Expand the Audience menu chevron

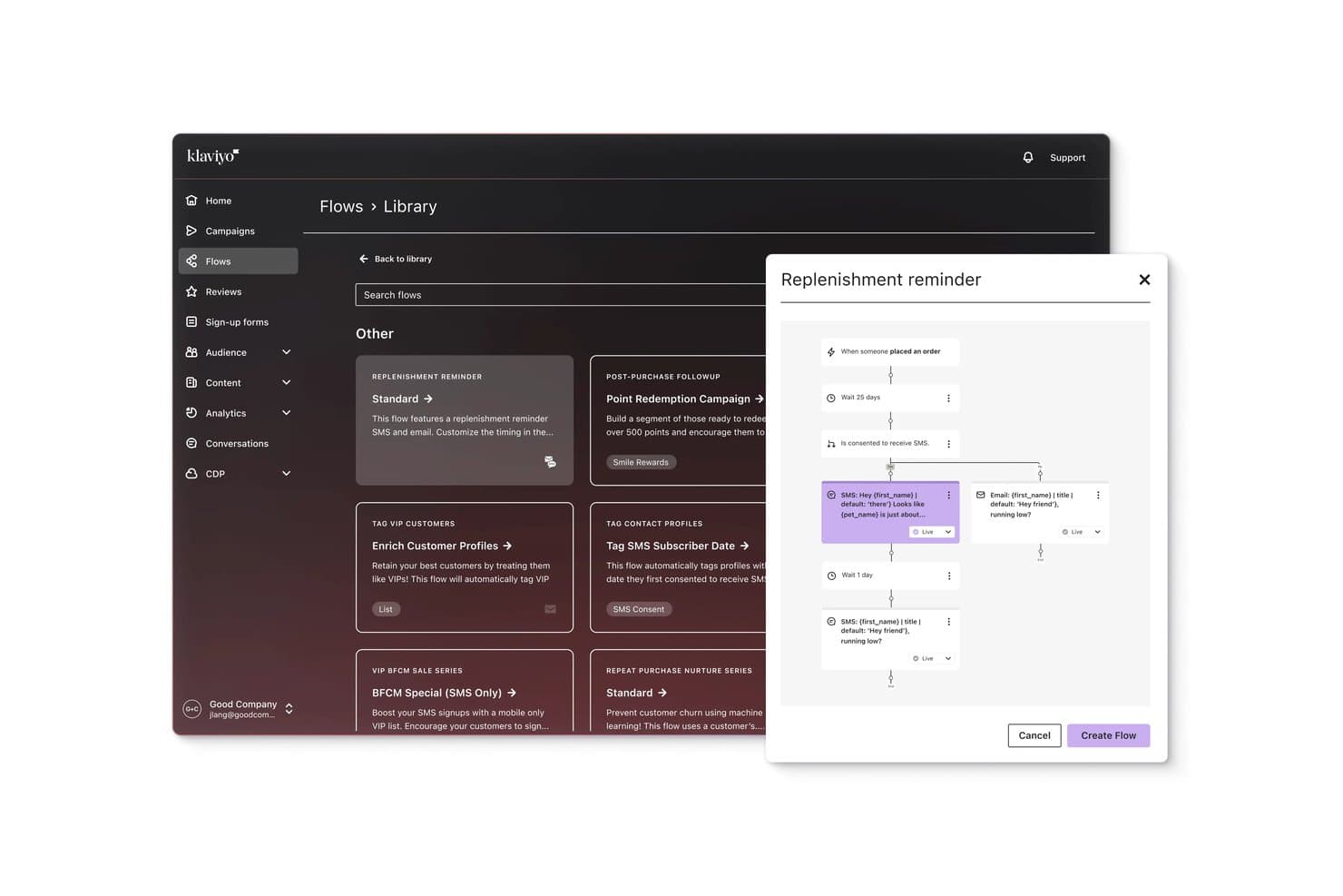(287, 352)
